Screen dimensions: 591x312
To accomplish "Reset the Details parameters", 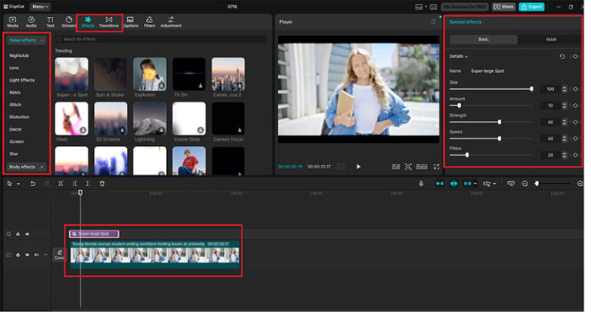I will pos(562,56).
